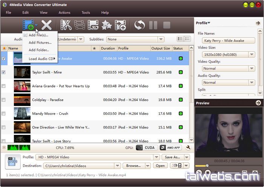Image resolution: width=264 pixels, height=187 pixels.
Task: Click the preview playback progress slider
Action: click(x=226, y=166)
